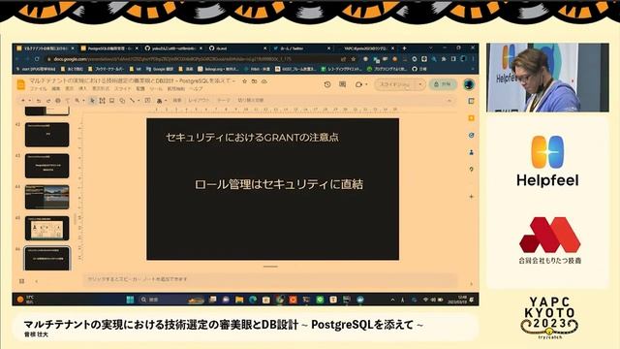
Task: Open the Contacts icon in side panel
Action: (x=471, y=152)
